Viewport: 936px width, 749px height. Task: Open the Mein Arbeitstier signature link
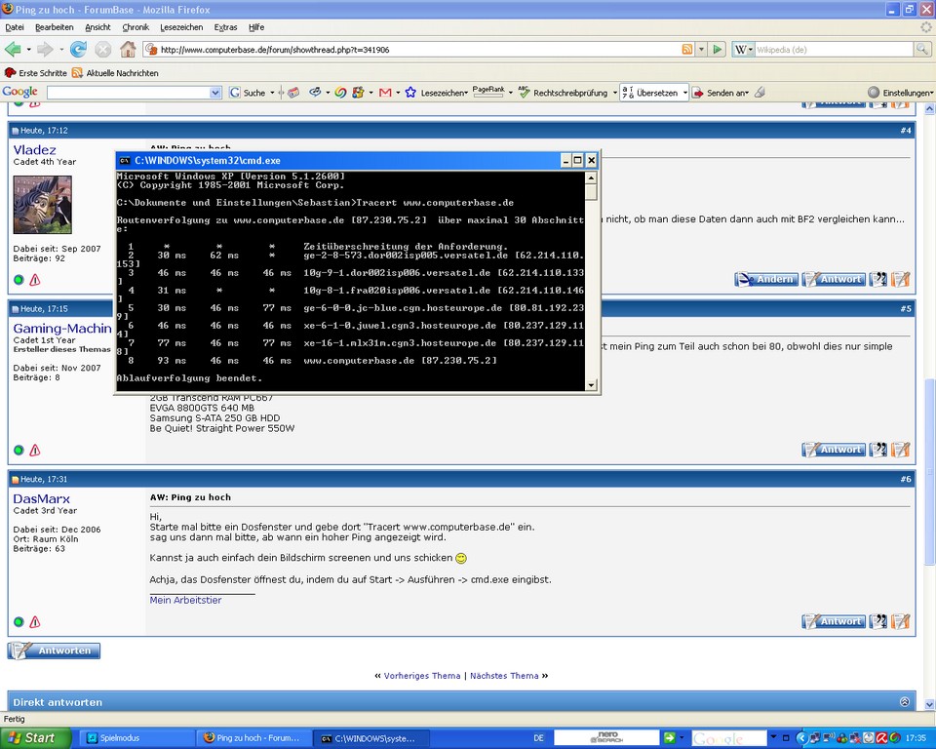coord(185,600)
